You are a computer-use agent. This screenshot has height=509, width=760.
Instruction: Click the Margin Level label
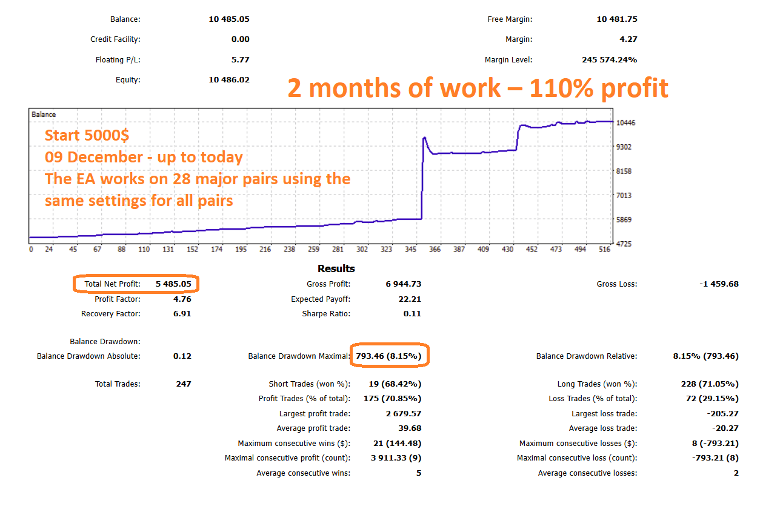(x=508, y=60)
